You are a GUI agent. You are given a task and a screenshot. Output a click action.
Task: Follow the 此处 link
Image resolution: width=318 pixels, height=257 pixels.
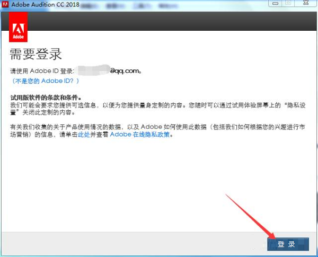point(84,135)
